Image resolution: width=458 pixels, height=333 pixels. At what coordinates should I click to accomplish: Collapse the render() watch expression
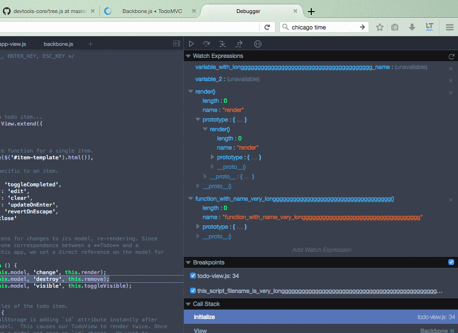(190, 91)
